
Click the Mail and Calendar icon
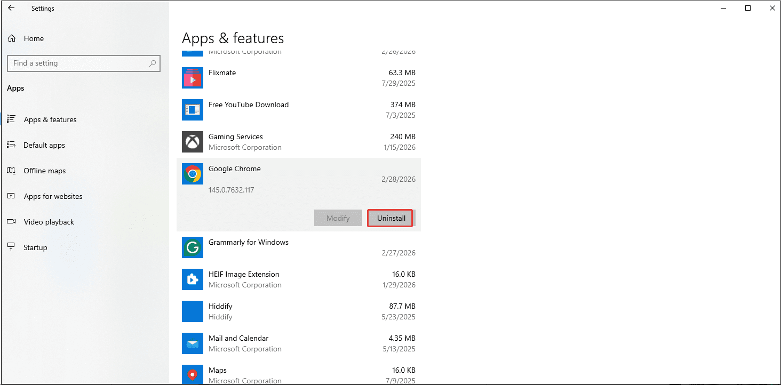click(192, 343)
